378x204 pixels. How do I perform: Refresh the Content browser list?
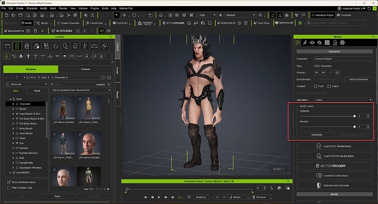pos(103,77)
